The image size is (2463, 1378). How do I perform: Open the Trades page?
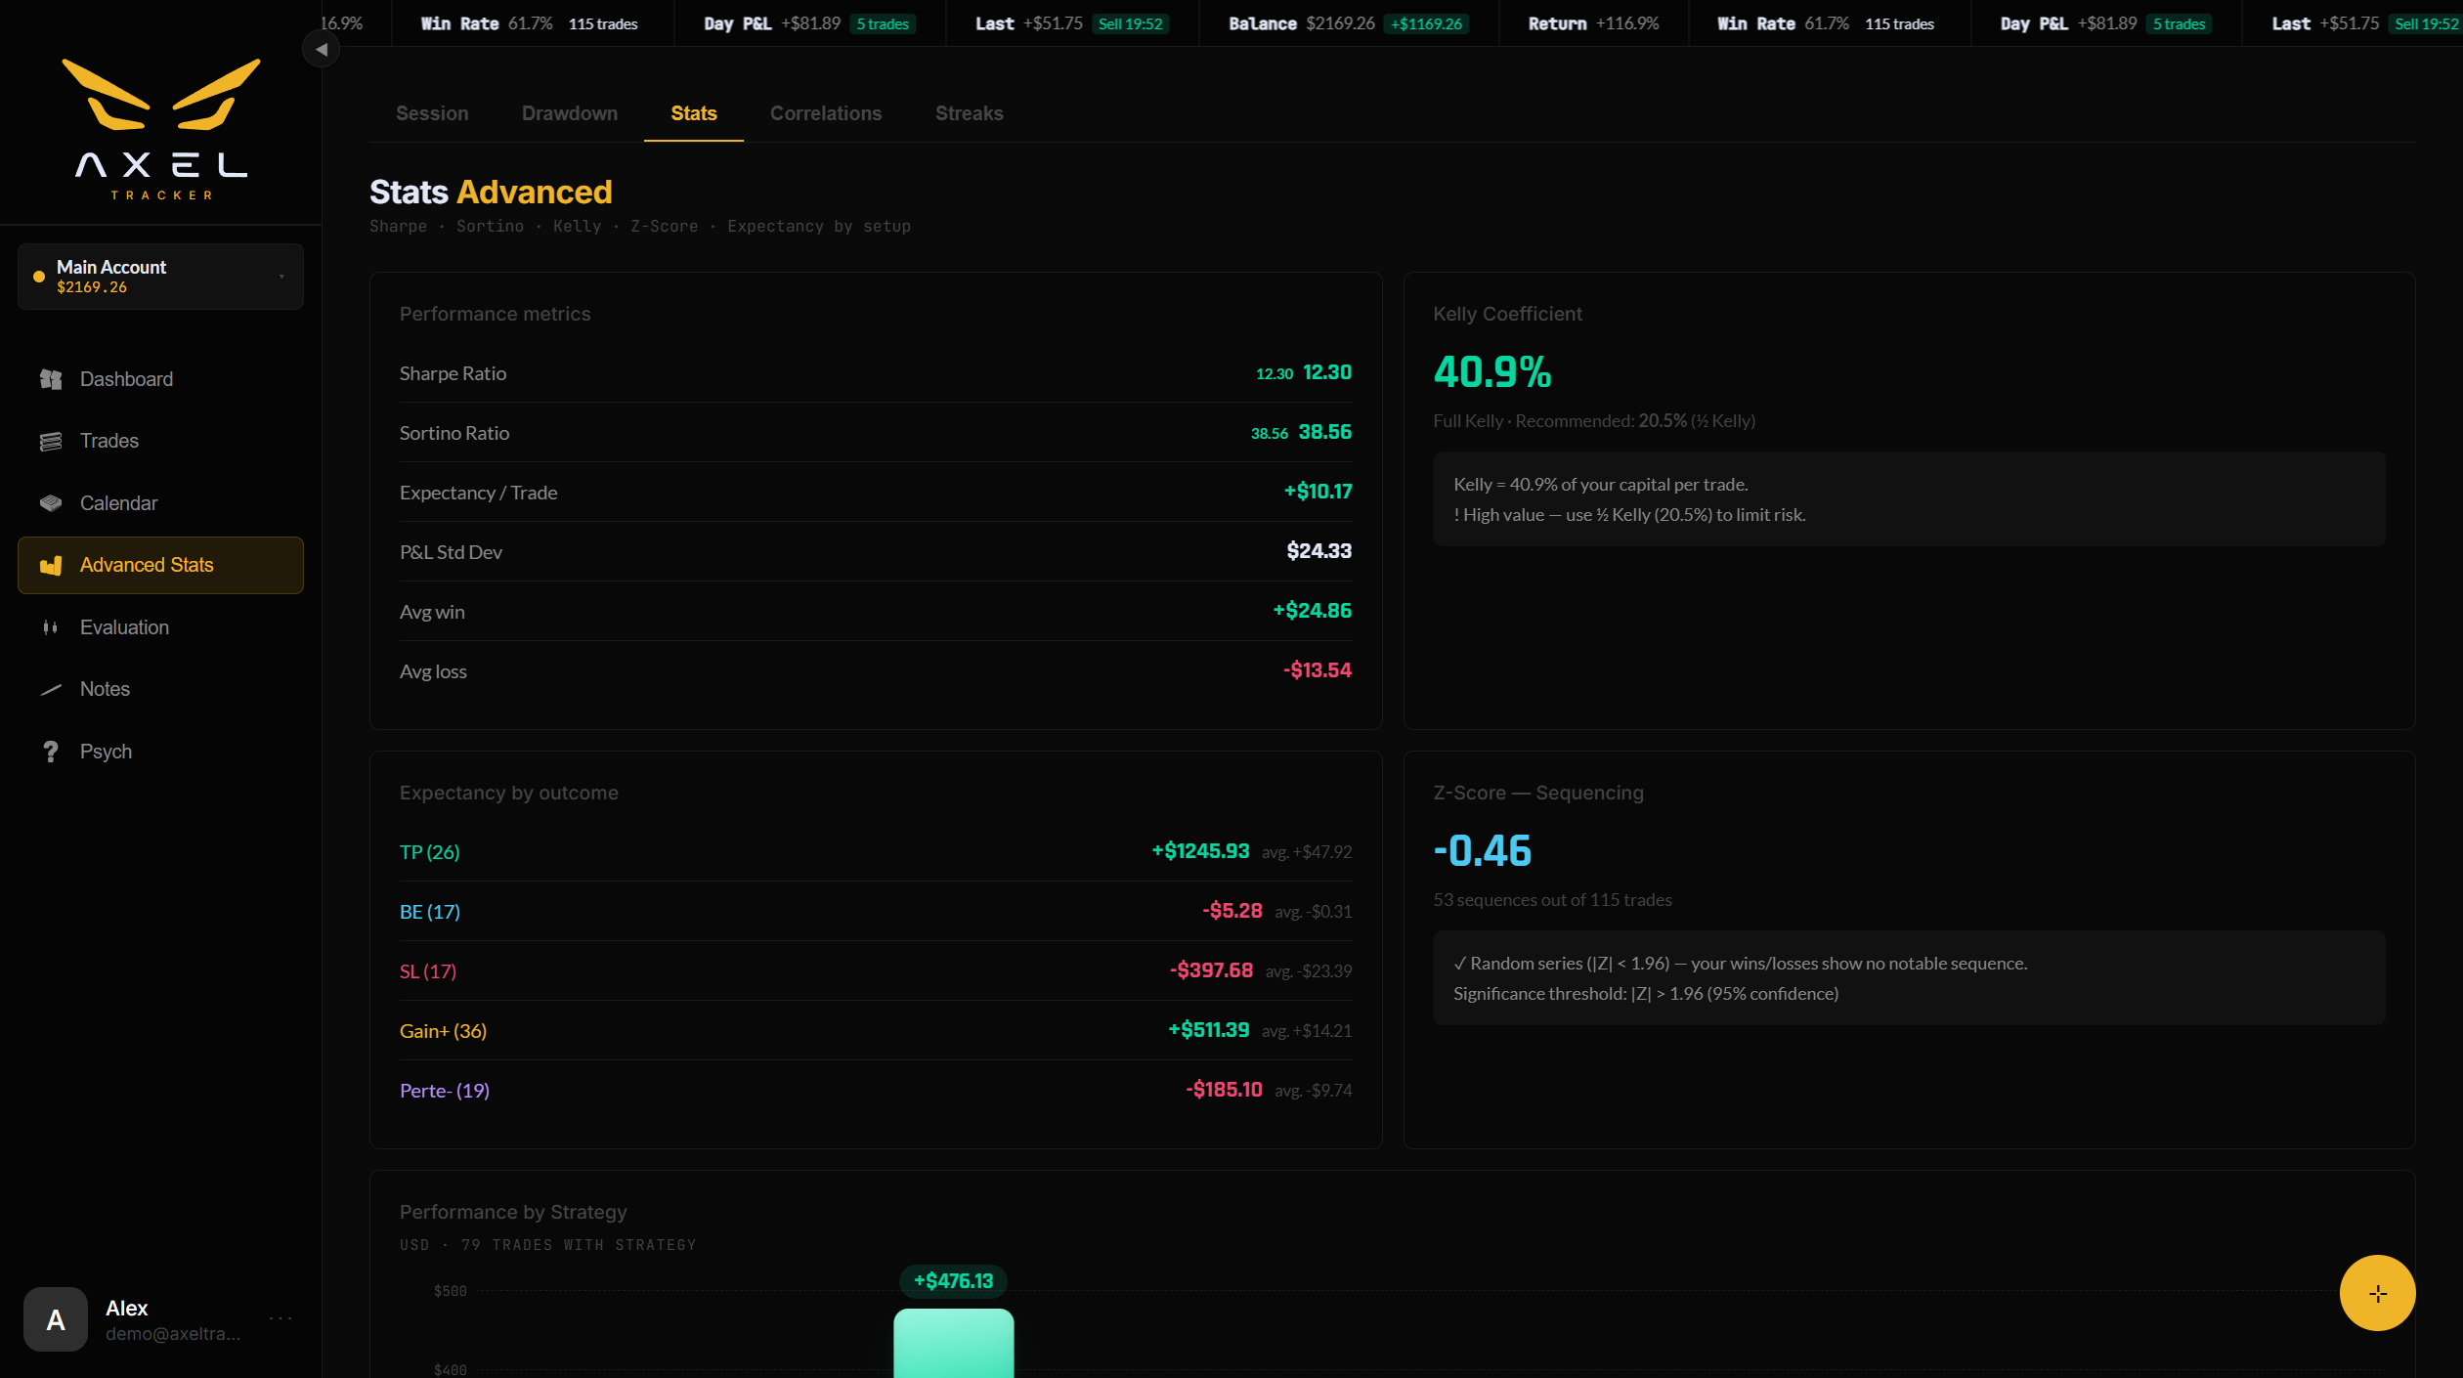coord(160,442)
